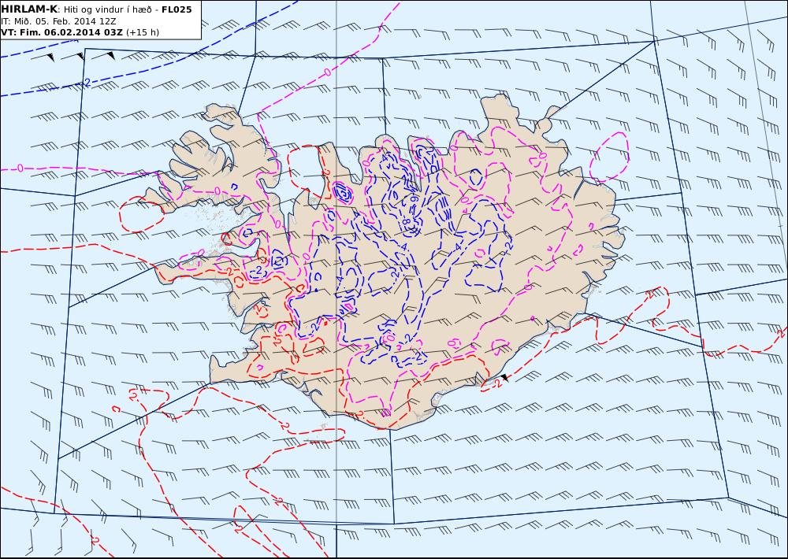Image resolution: width=788 pixels, height=559 pixels.
Task: Click the red -2 label off southeast coast
Action: pos(496,383)
